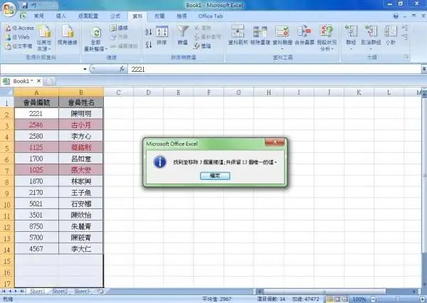The height and width of the screenshot is (303, 427).
Task: Select the row 7 header
Action: pos(7,171)
